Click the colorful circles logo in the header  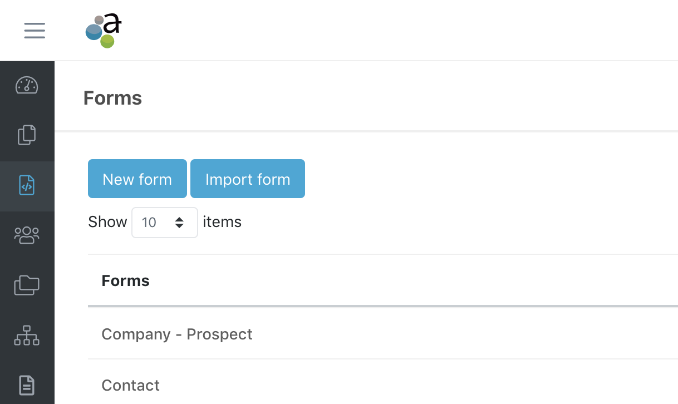[104, 31]
